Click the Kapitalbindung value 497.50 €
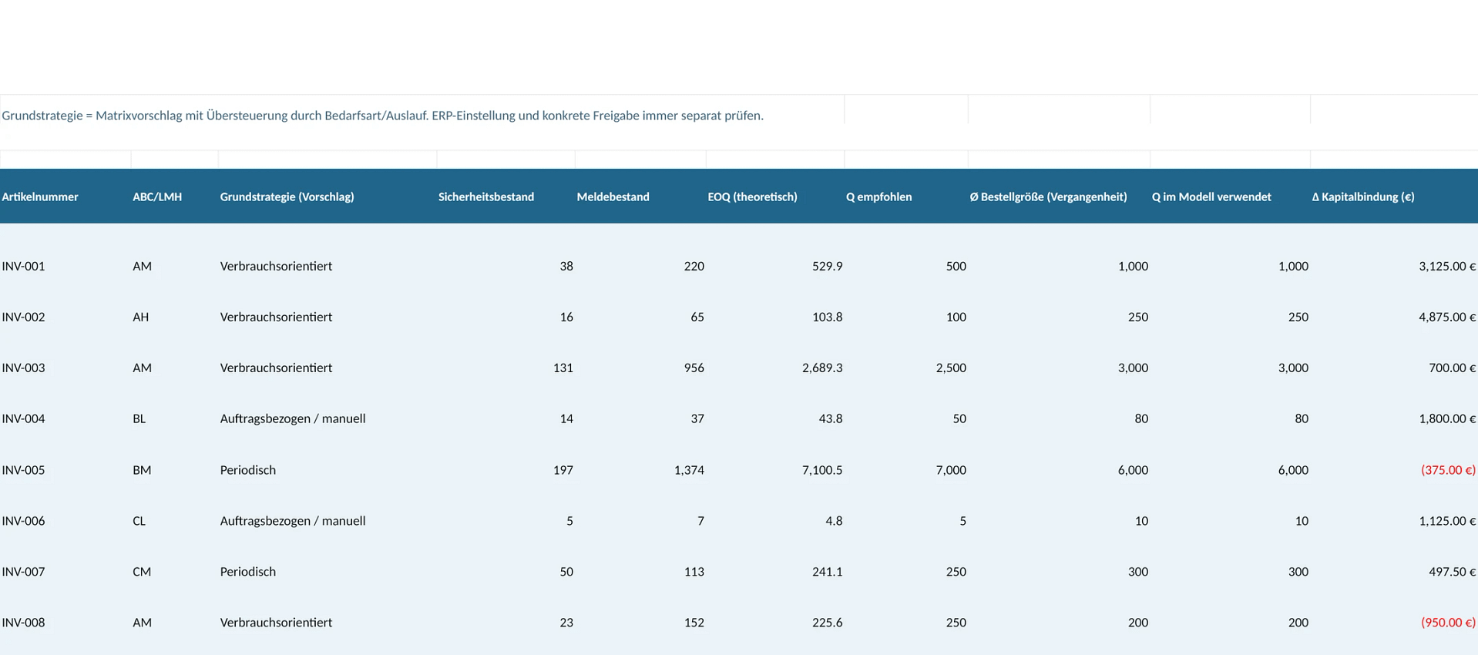Image resolution: width=1478 pixels, height=655 pixels. coord(1452,572)
